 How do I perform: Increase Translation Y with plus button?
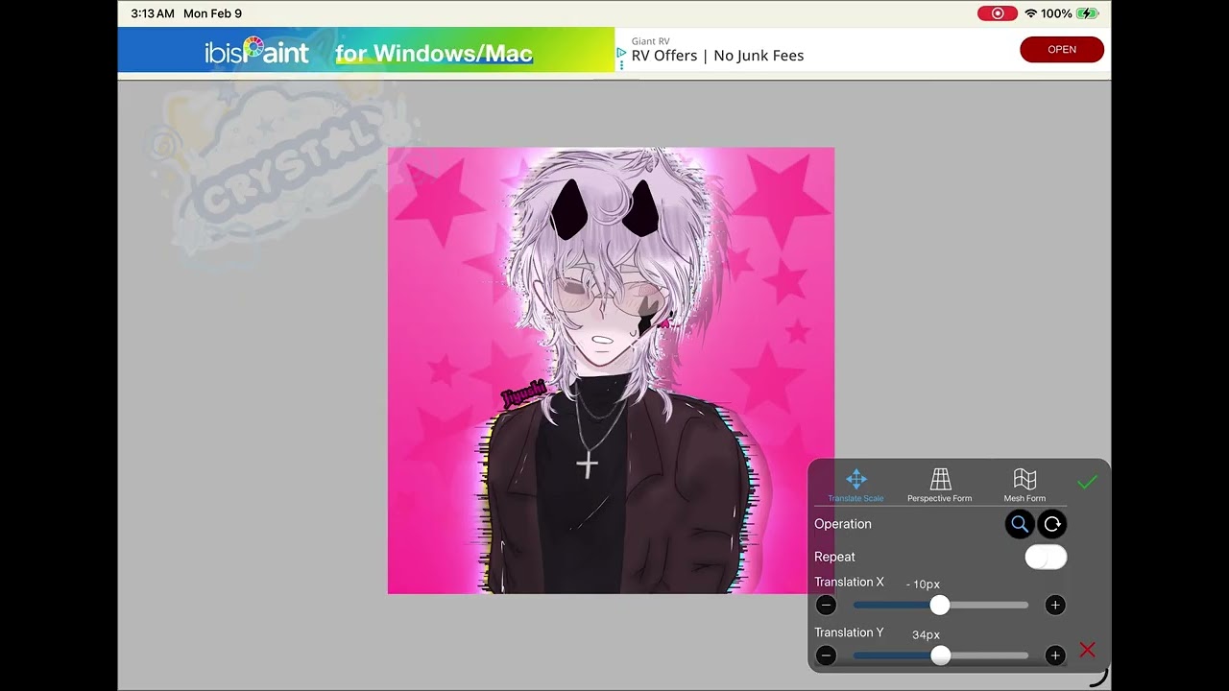(1055, 655)
